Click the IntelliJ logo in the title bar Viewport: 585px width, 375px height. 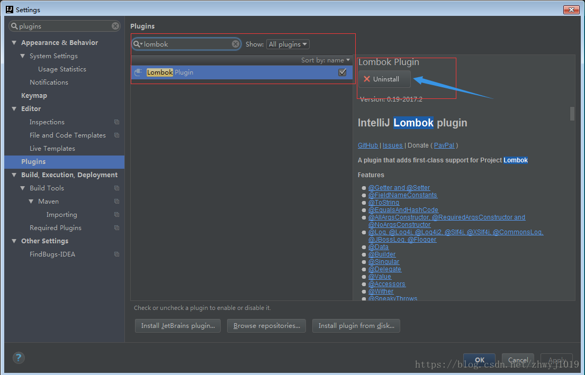pyautogui.click(x=10, y=10)
